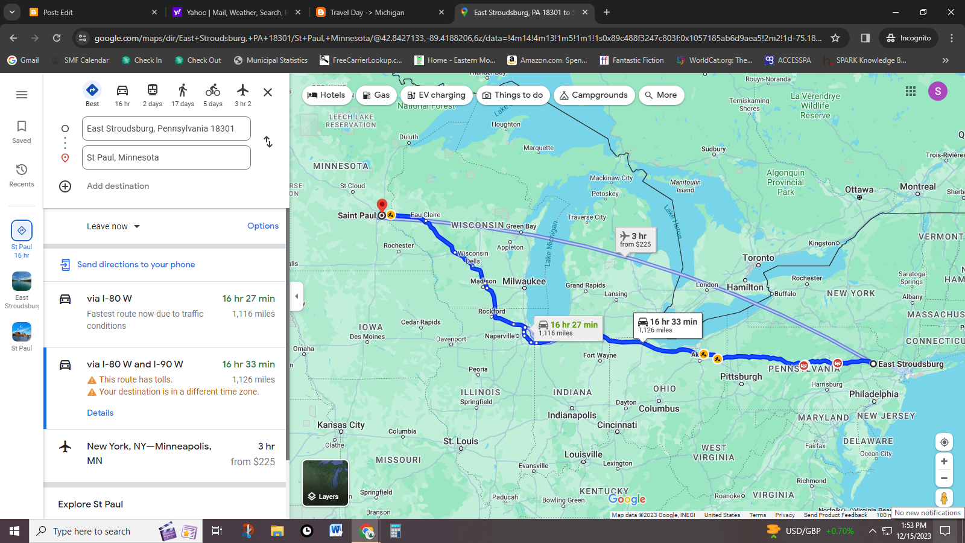
Task: Open Municipal Statistics bookmark
Action: 270,60
